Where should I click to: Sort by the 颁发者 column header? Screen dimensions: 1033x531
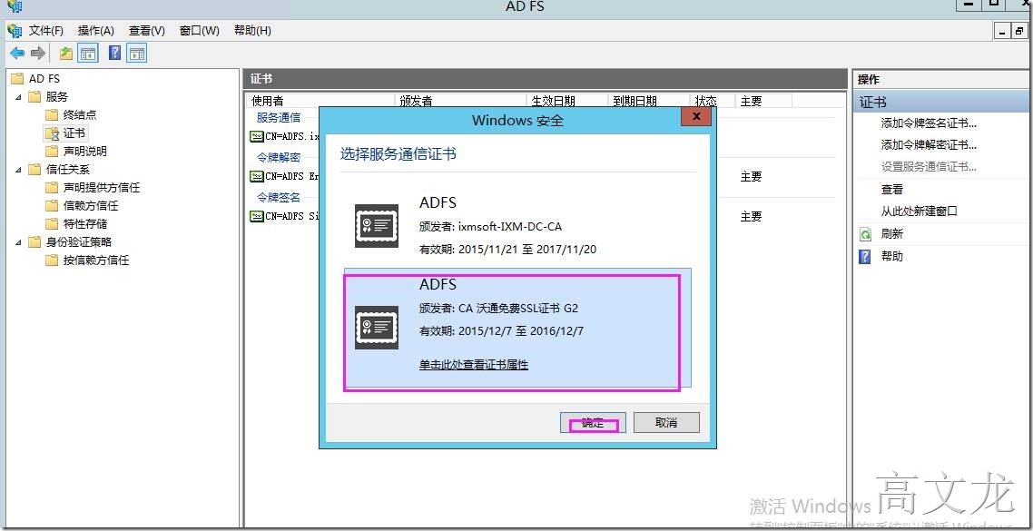tap(461, 101)
